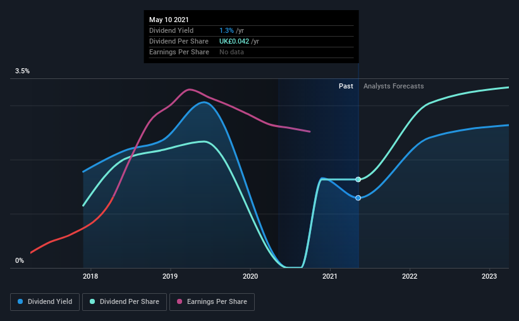The height and width of the screenshot is (321, 519).
Task: Click the Past section label
Action: click(346, 86)
